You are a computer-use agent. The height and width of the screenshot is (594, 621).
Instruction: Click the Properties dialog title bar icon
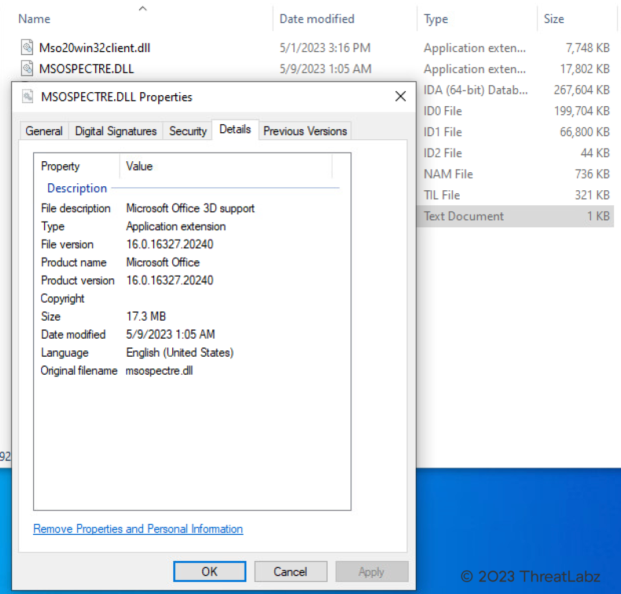(28, 97)
